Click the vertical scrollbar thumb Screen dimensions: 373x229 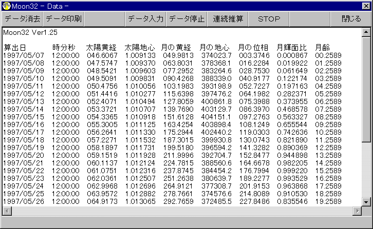tap(366, 87)
